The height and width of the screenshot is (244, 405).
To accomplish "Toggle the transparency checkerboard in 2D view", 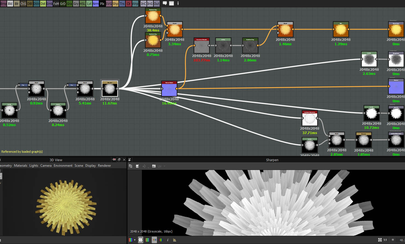I will coord(140,240).
